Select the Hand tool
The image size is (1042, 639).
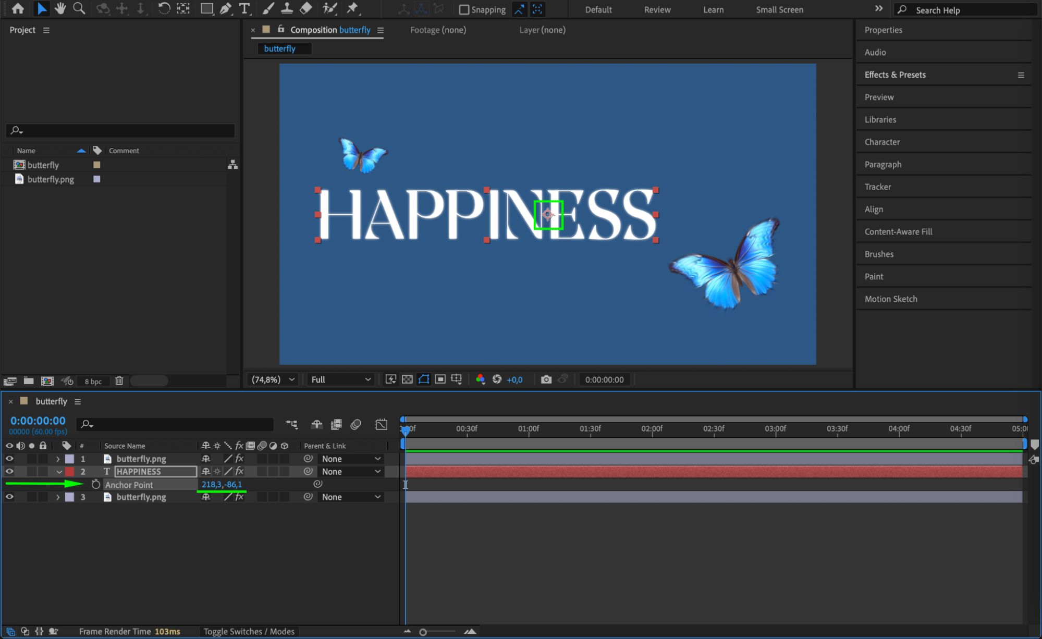pos(60,8)
